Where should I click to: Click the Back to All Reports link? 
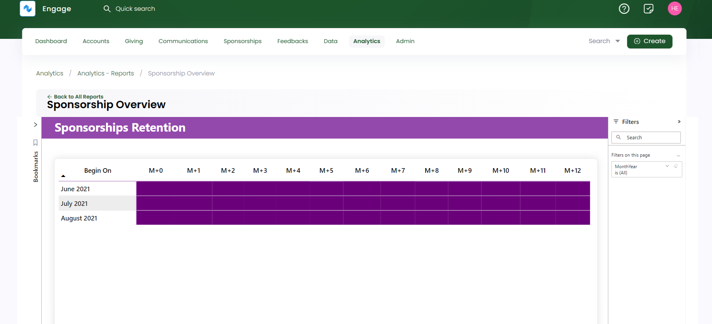(x=79, y=97)
